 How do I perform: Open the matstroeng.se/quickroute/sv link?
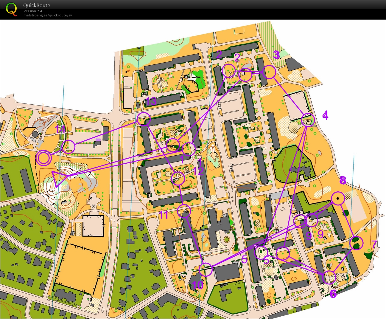(x=48, y=15)
